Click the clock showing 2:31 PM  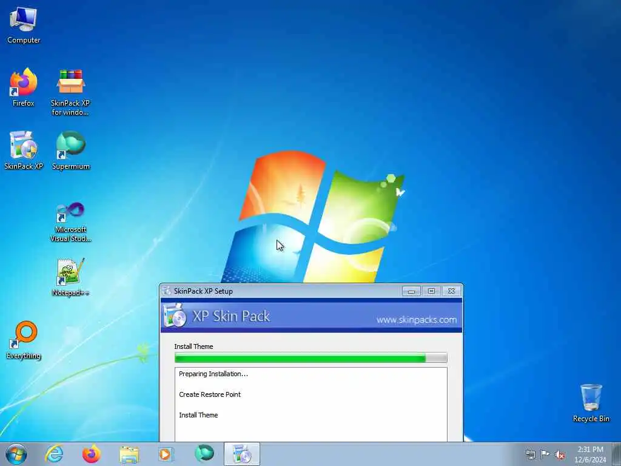590,454
